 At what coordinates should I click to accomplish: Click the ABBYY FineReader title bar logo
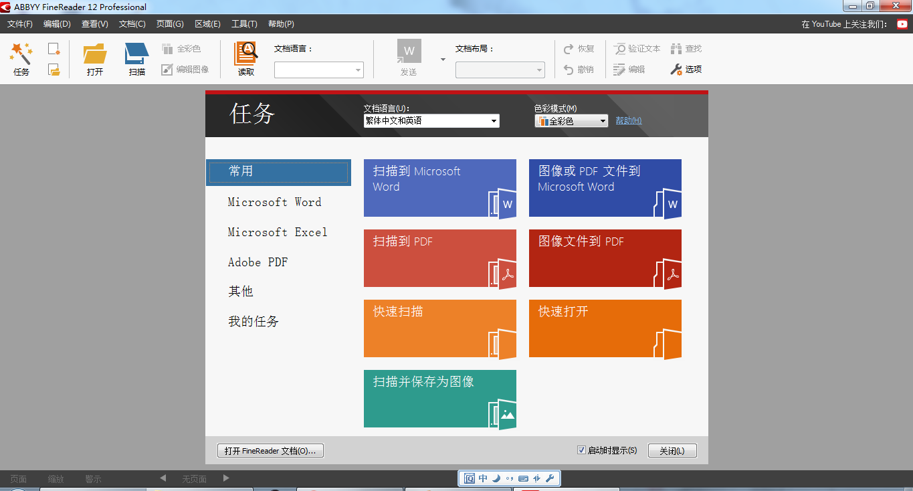coord(6,7)
